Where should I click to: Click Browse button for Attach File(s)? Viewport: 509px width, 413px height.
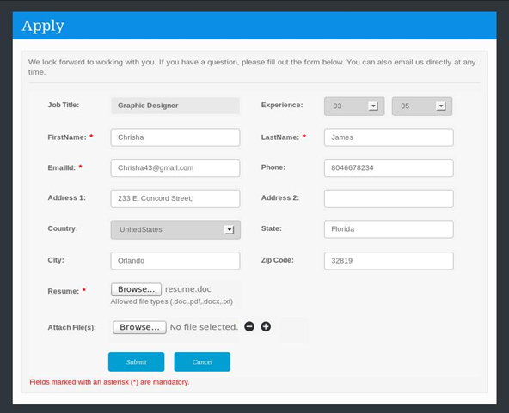point(139,327)
